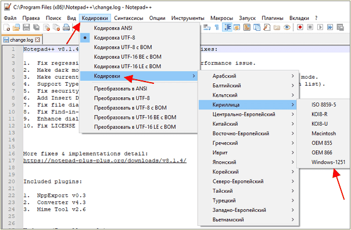Viewport: 351px width, 230px height.
Task: Play back recorded macro icon
Action: pyautogui.click(x=320, y=27)
